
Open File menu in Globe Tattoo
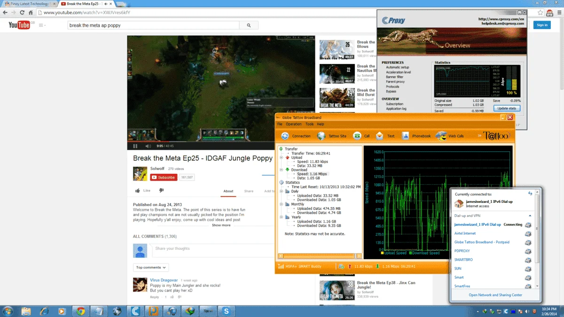tap(280, 124)
